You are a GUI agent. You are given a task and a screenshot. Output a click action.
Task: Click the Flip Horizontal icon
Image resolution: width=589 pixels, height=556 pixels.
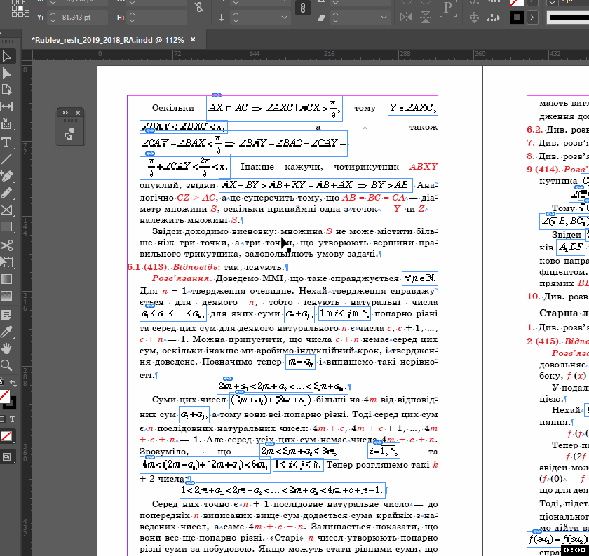406,18
